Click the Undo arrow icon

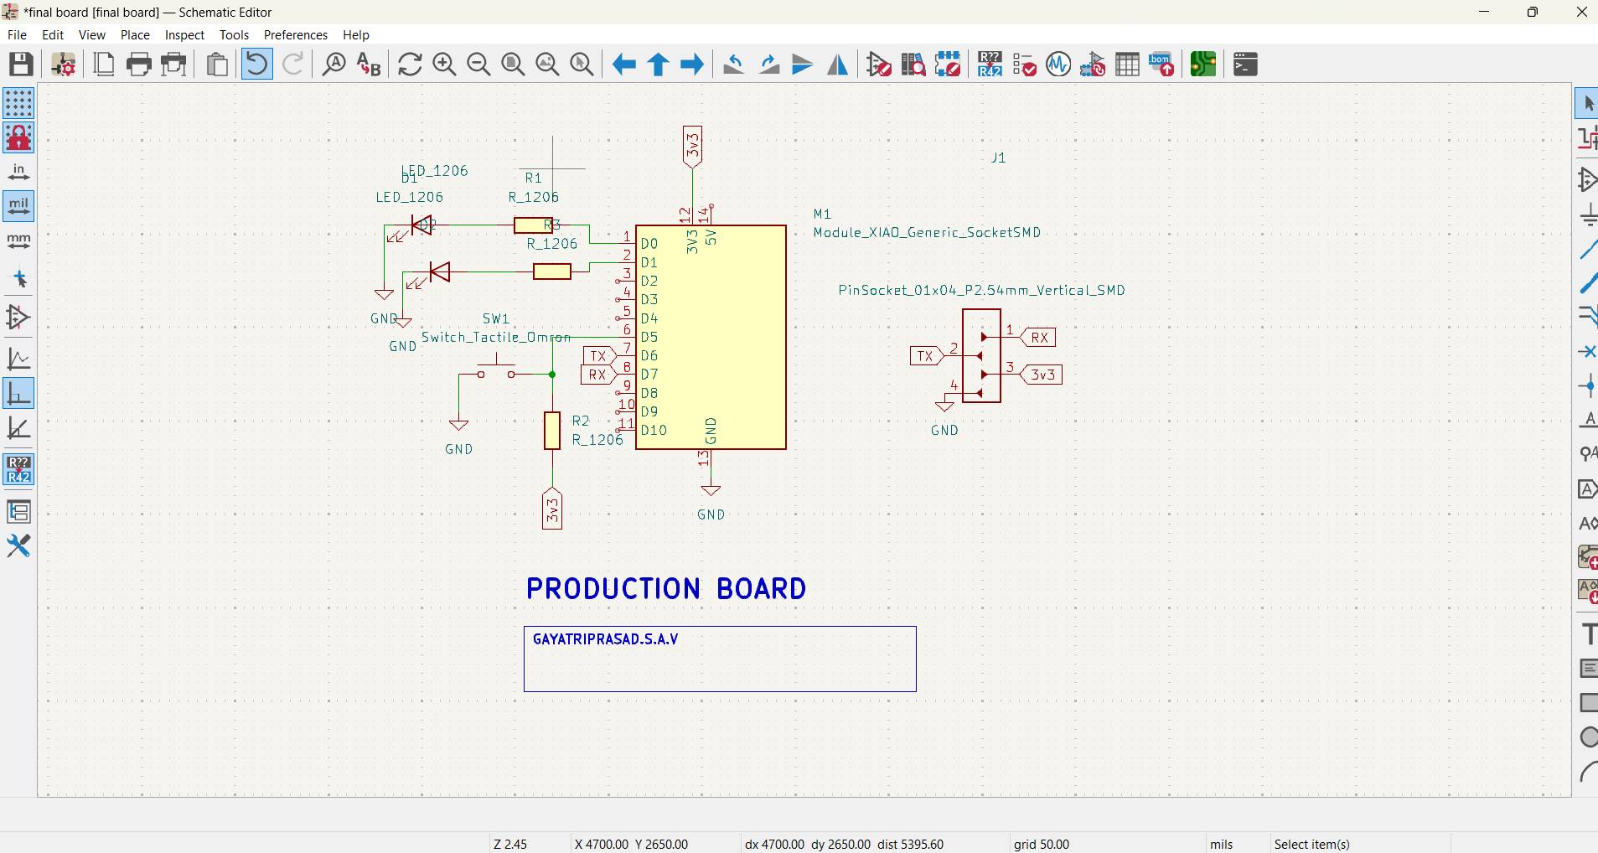[x=257, y=65]
